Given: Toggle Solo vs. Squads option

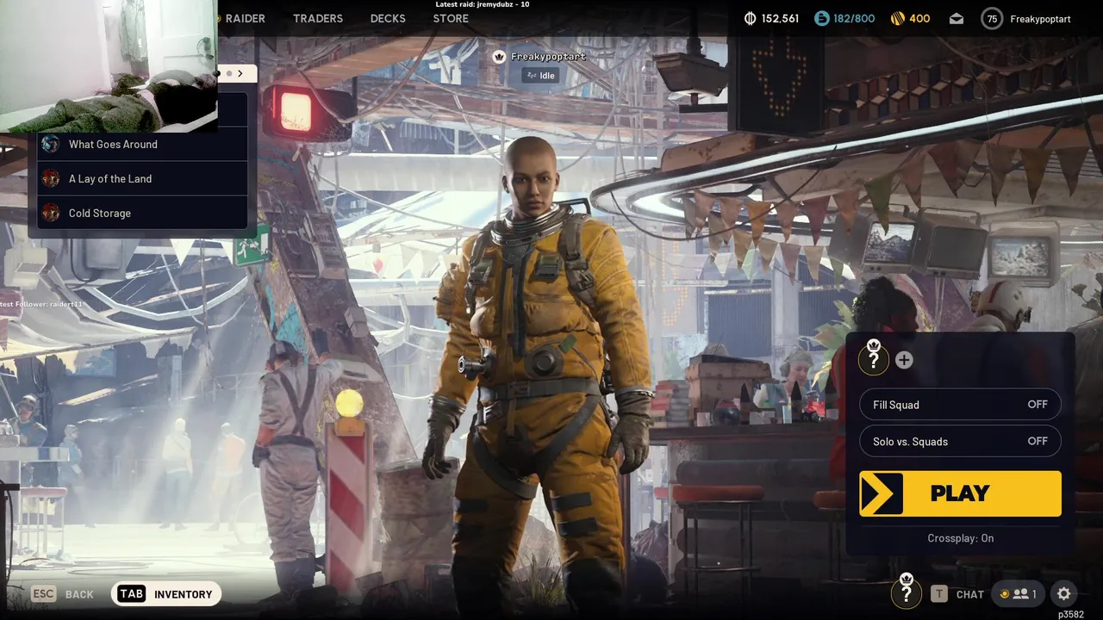Looking at the screenshot, I should click(960, 442).
